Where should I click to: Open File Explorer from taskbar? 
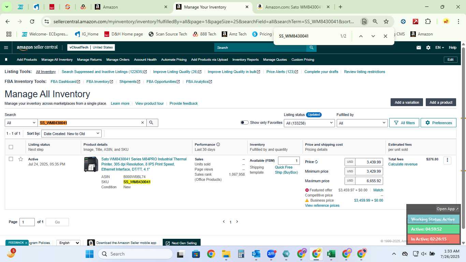pyautogui.click(x=226, y=254)
